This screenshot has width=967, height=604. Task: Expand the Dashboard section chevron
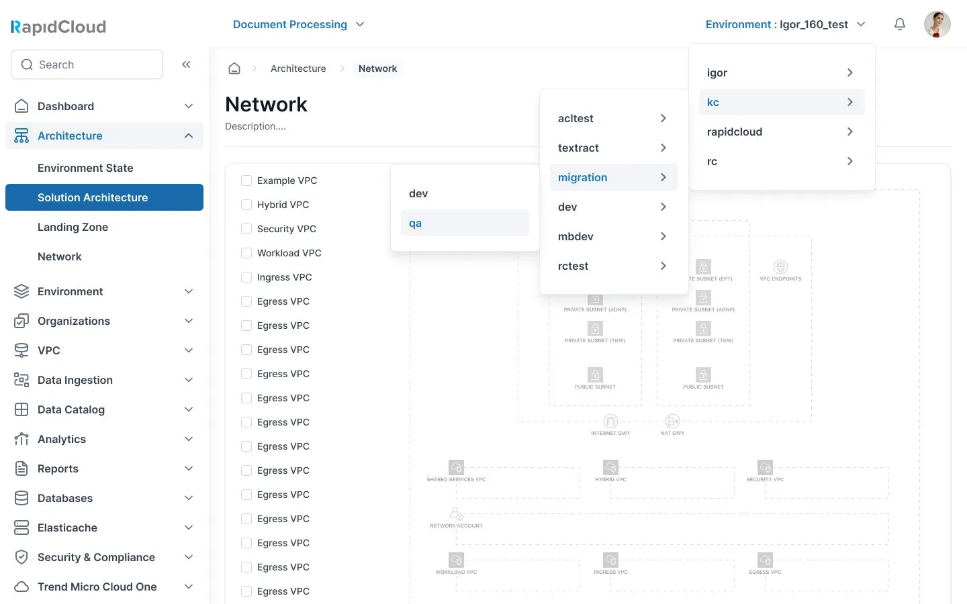click(x=189, y=106)
